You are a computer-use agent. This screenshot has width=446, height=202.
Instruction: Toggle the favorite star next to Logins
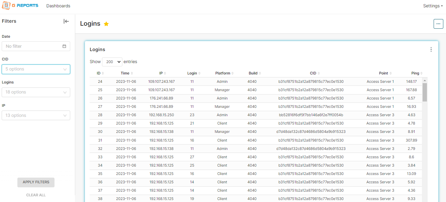(x=106, y=24)
